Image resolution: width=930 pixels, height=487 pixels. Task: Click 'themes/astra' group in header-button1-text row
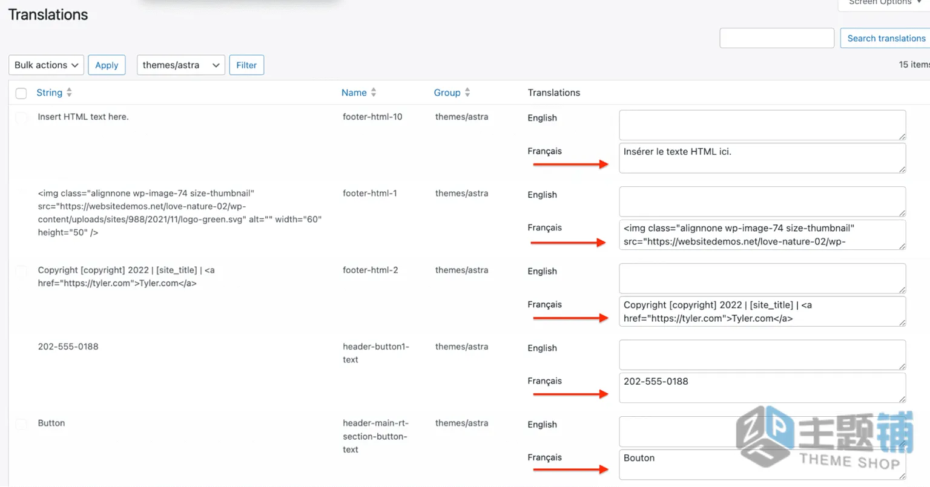pos(461,347)
